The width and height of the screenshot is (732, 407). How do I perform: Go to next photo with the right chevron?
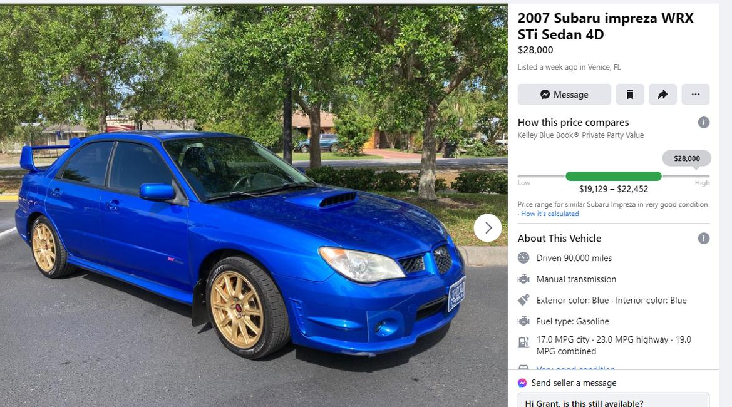coord(488,228)
